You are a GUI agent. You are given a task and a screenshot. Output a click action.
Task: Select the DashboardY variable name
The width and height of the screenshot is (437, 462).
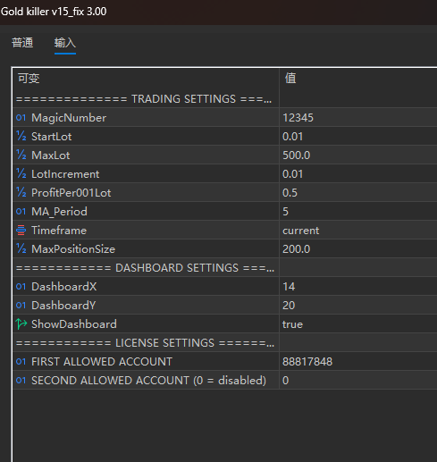point(63,306)
